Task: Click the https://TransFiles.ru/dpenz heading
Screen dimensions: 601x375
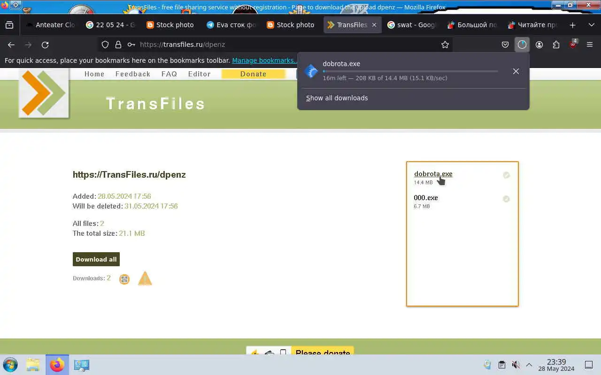Action: (x=129, y=174)
